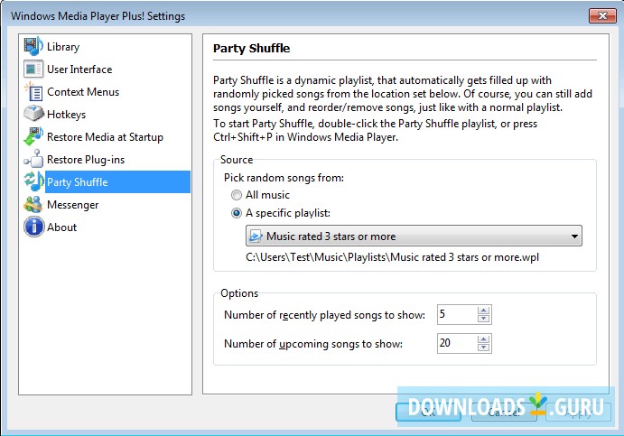
Task: Click the Party Shuffle heading
Action: 252,48
